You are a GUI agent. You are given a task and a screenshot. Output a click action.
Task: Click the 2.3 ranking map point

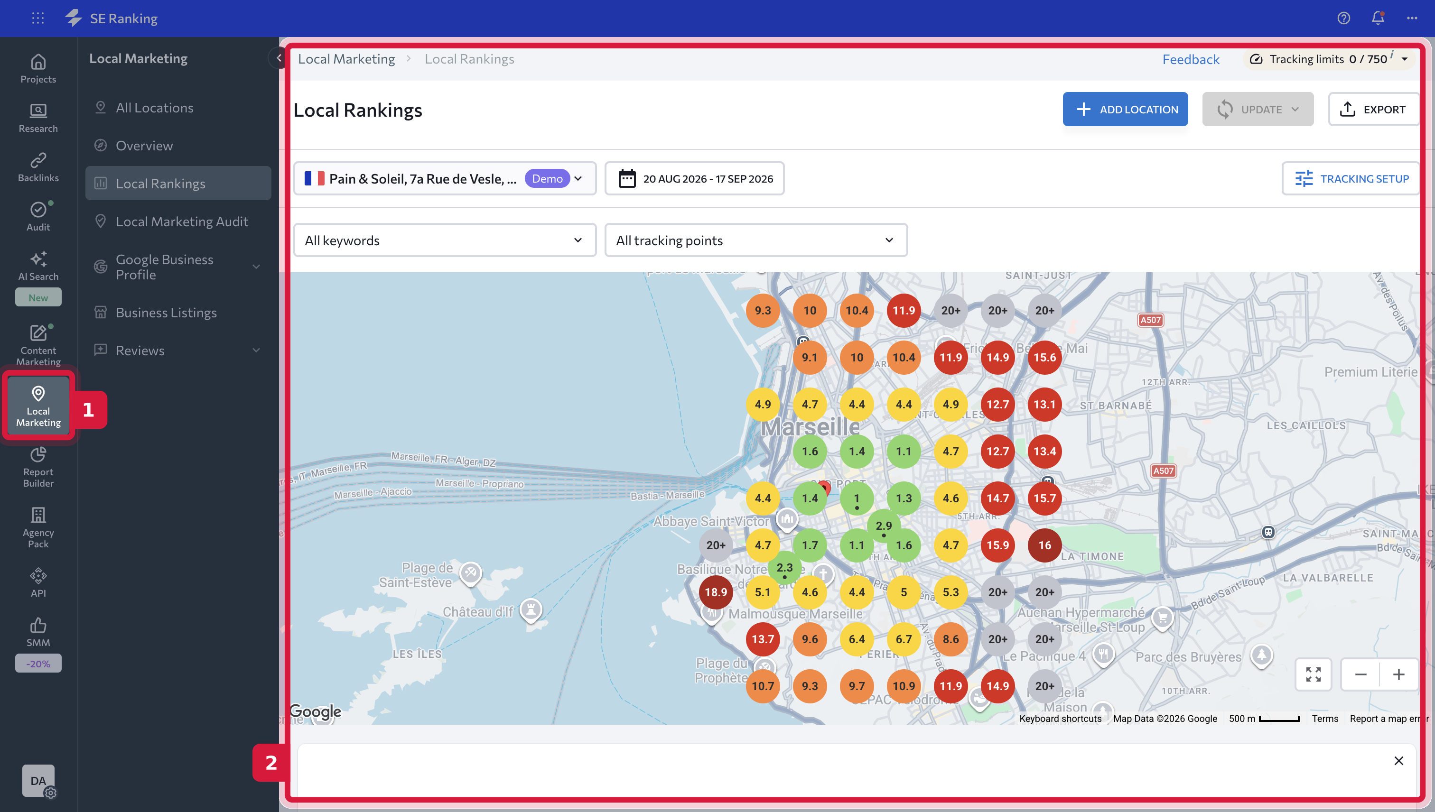pyautogui.click(x=784, y=568)
